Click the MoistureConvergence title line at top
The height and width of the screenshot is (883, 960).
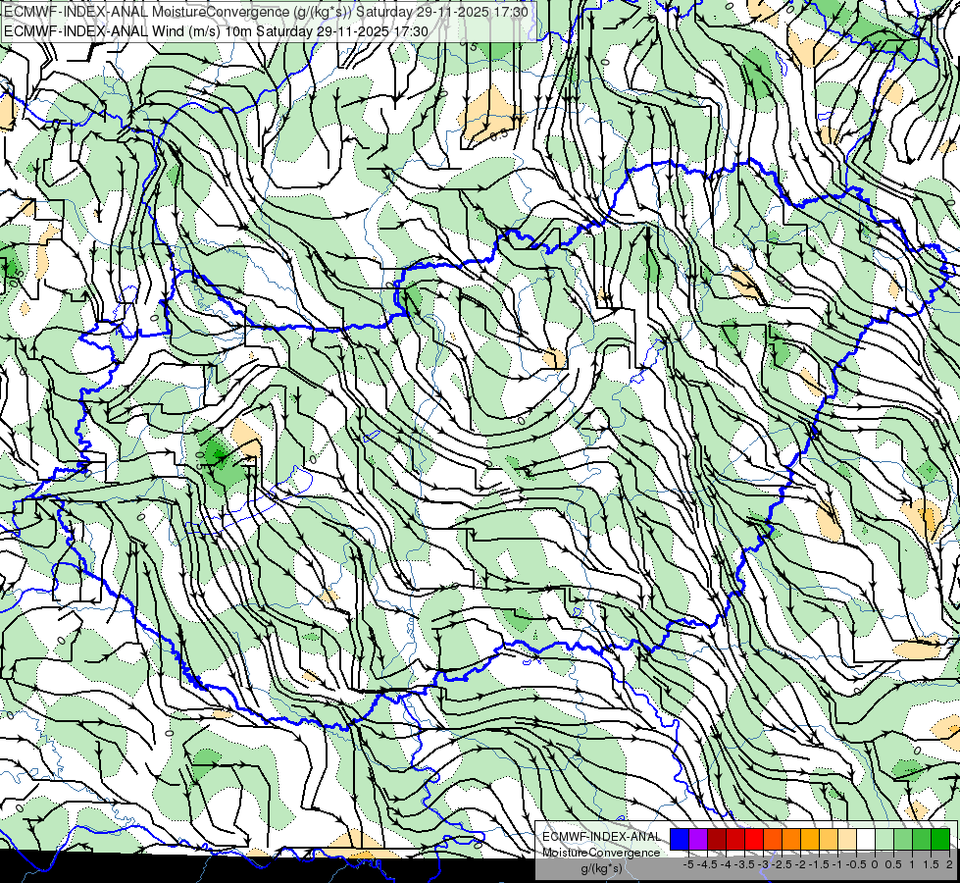pos(267,11)
